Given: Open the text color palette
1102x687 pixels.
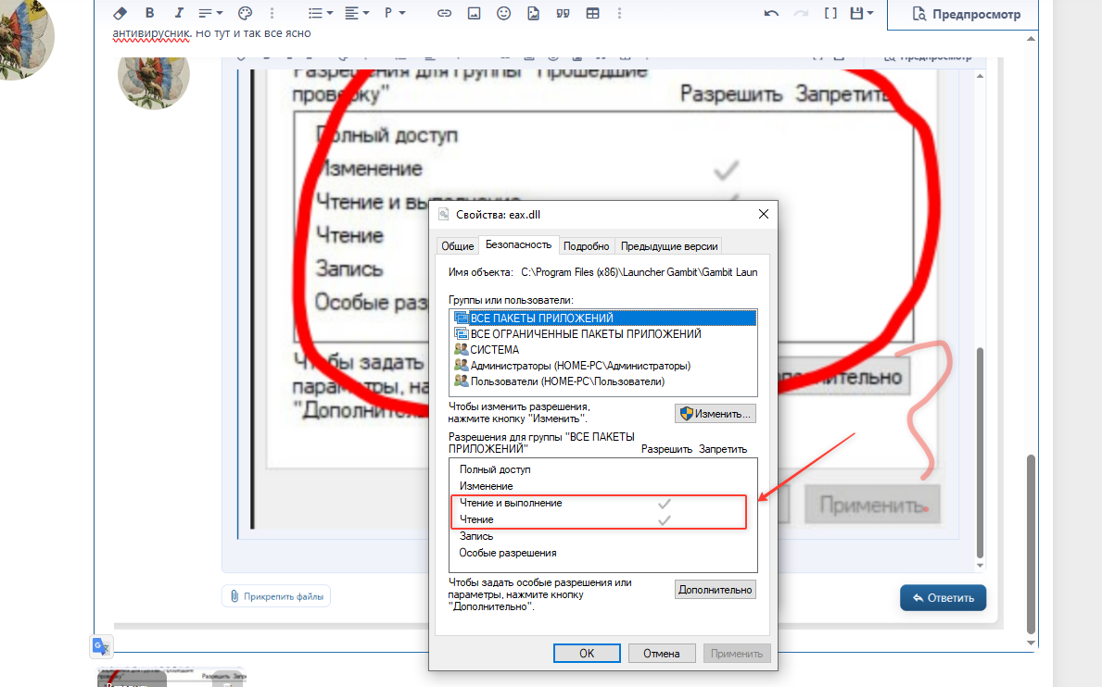Looking at the screenshot, I should [245, 13].
